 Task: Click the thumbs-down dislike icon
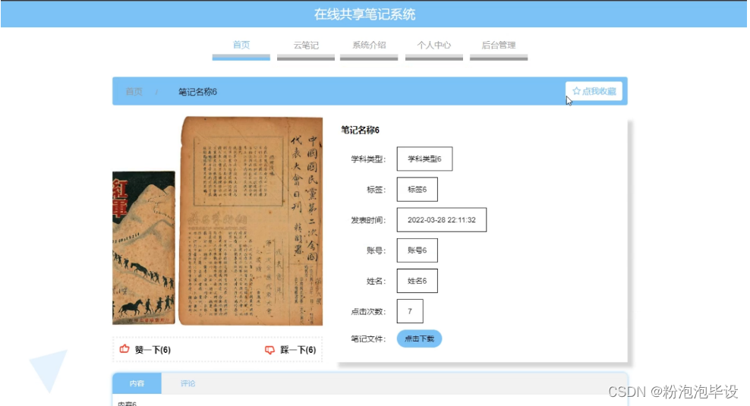pos(269,350)
